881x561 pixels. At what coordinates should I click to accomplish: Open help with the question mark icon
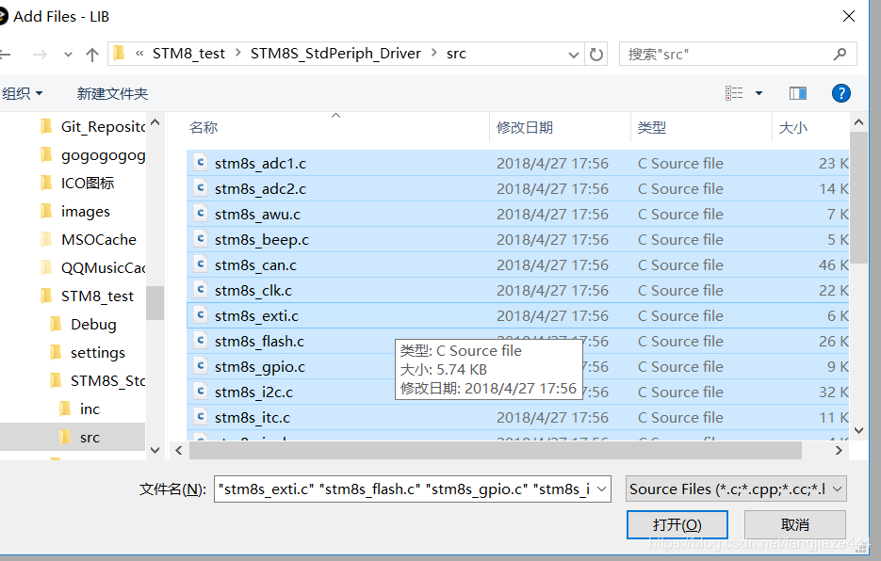point(841,93)
